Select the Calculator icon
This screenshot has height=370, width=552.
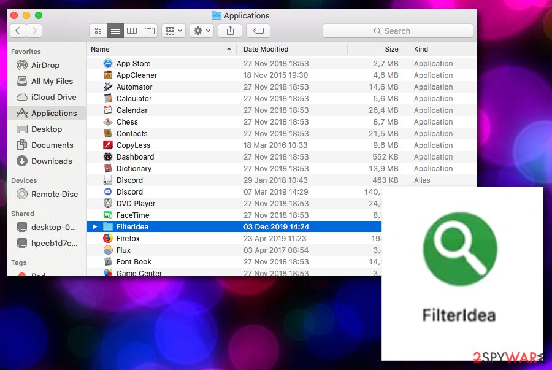(x=108, y=98)
